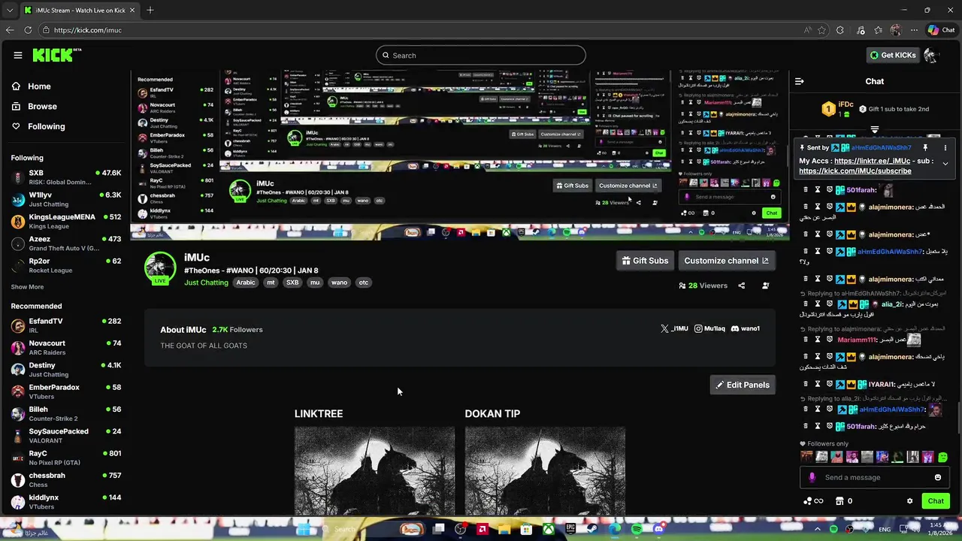Open kick.com/iMUc/subscribe link in pinned message

coord(855,171)
